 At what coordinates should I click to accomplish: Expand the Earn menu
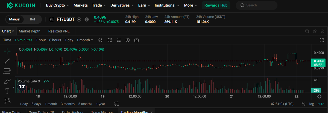(x=144, y=5)
